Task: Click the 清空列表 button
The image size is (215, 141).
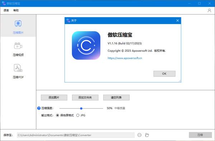Action: [x=116, y=98]
